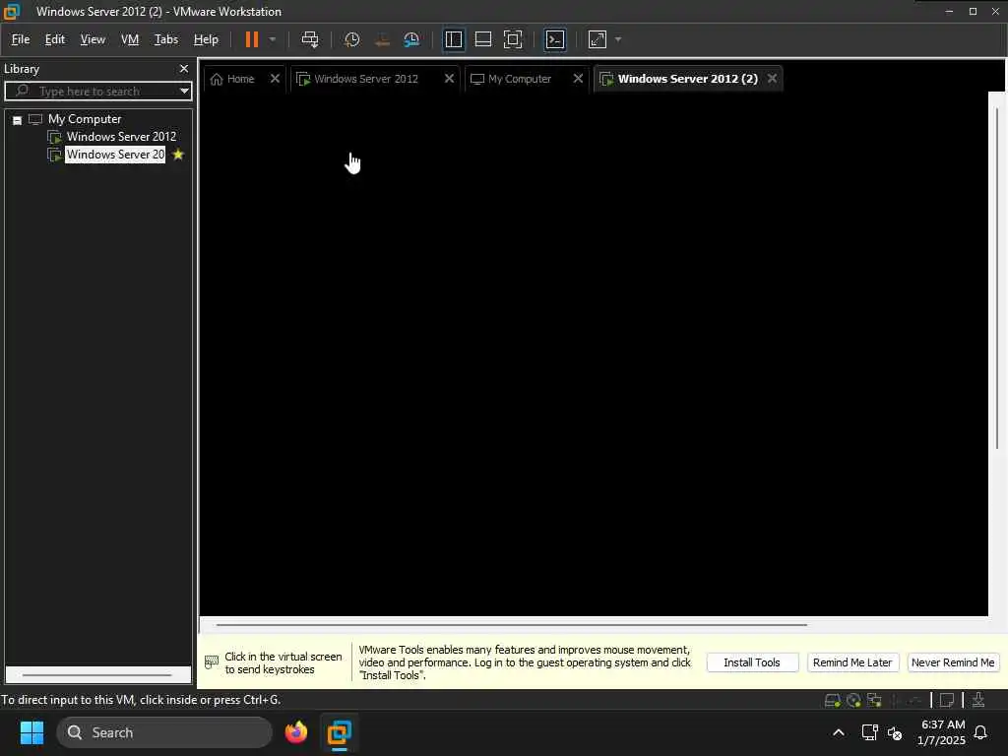
Task: Open the VM menu
Action: pyautogui.click(x=130, y=39)
